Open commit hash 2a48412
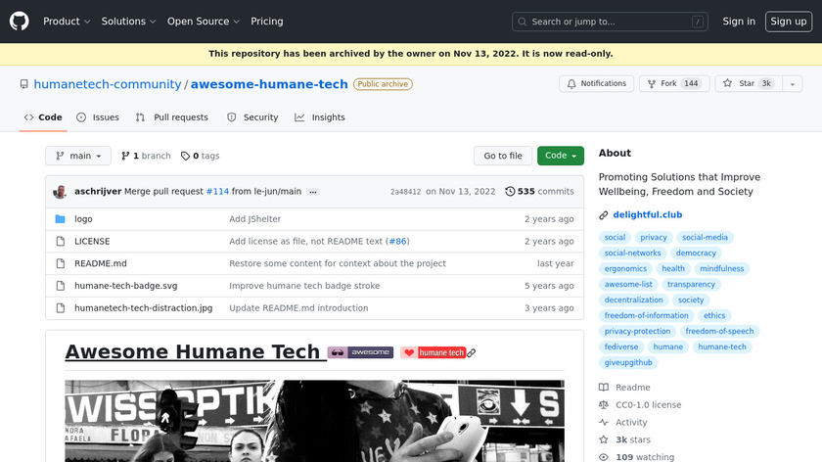This screenshot has height=462, width=822. pos(405,192)
